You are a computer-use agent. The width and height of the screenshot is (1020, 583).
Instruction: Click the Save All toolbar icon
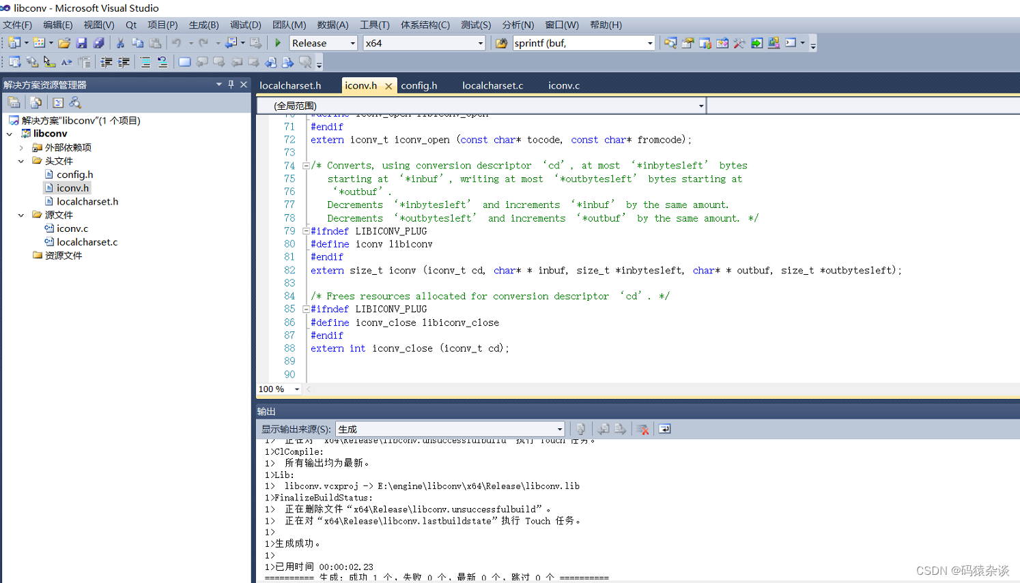pos(99,42)
